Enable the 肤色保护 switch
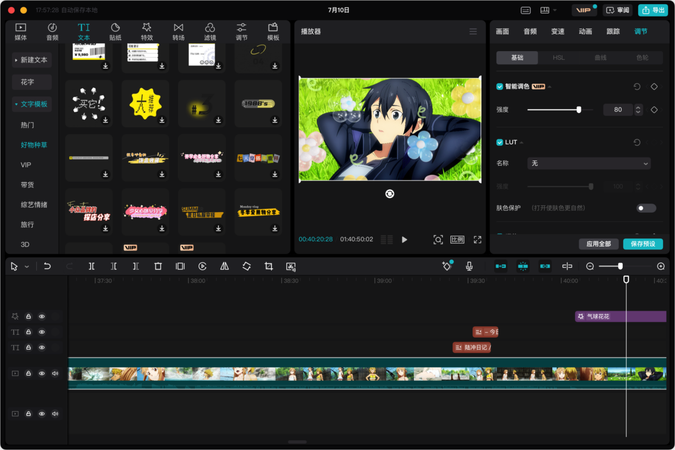 click(x=646, y=208)
